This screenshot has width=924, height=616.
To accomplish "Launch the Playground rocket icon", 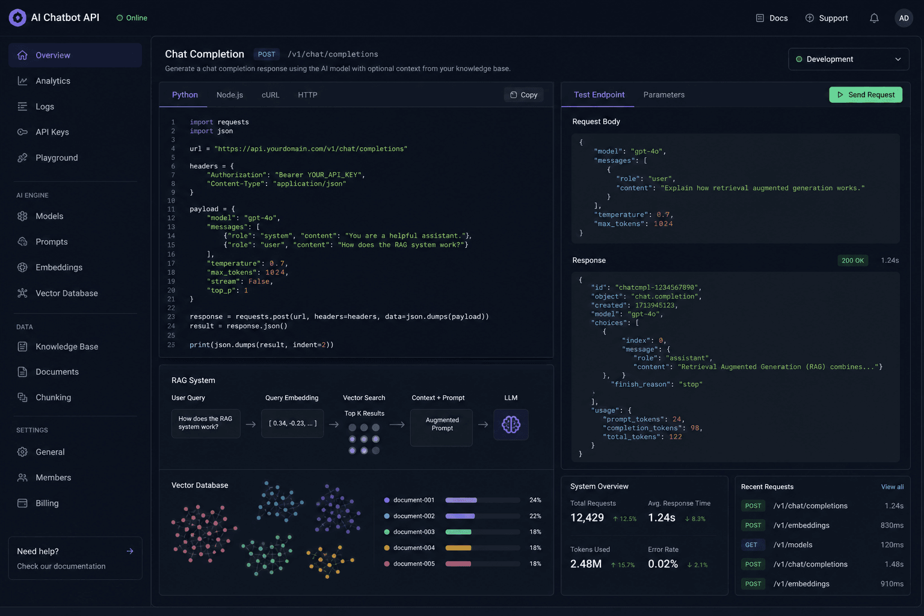I will pyautogui.click(x=22, y=158).
